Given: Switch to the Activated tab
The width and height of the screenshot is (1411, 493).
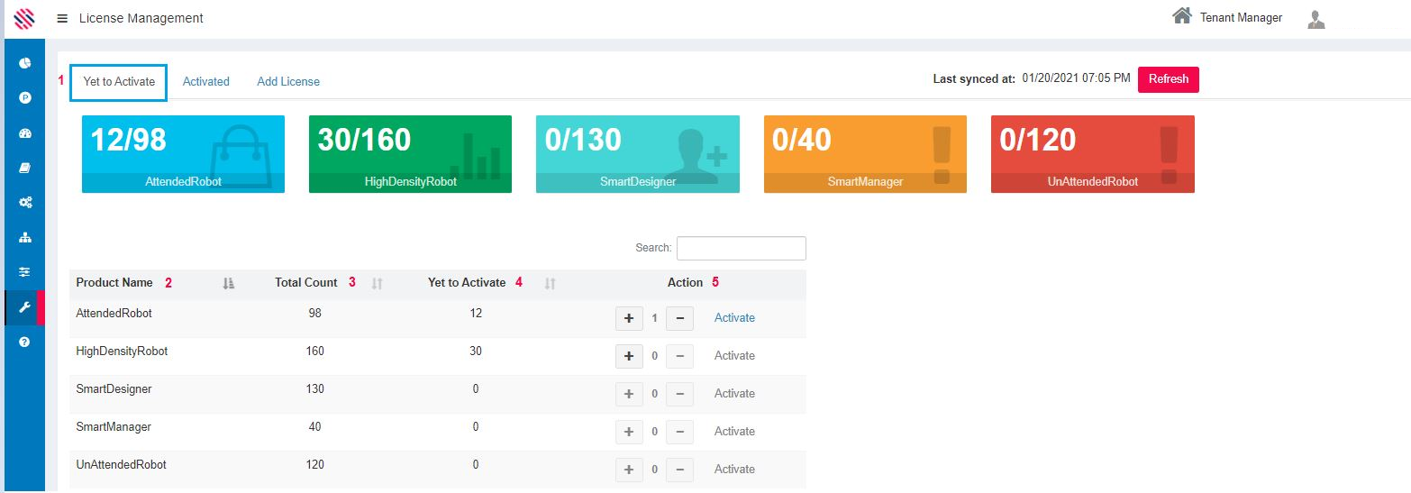Looking at the screenshot, I should (x=206, y=82).
